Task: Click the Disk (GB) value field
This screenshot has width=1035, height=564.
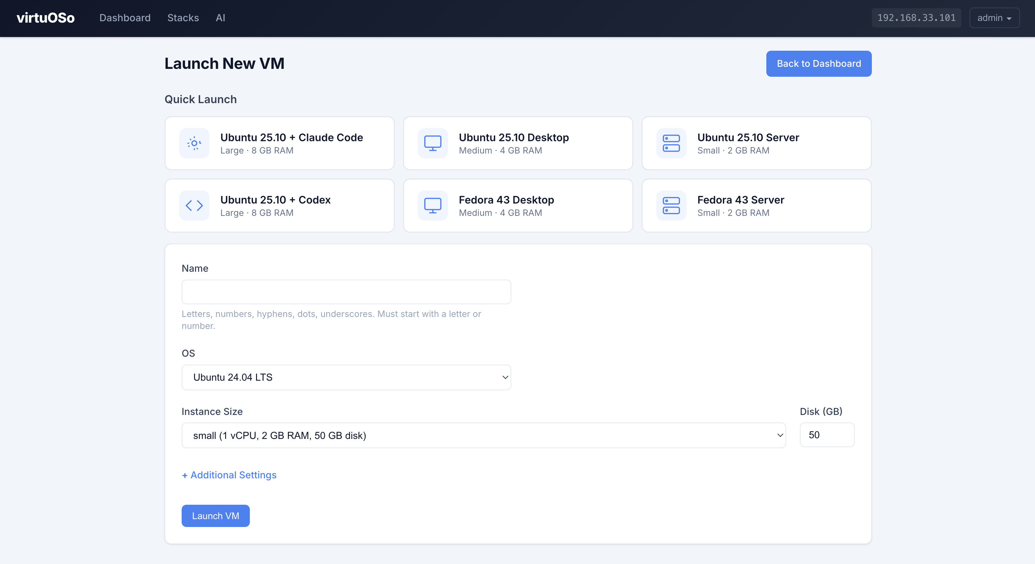Action: click(x=827, y=435)
